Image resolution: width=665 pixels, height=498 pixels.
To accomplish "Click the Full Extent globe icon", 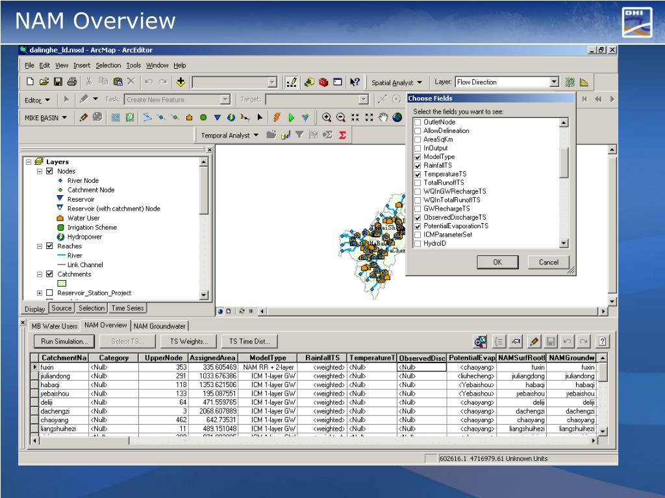I will click(397, 117).
